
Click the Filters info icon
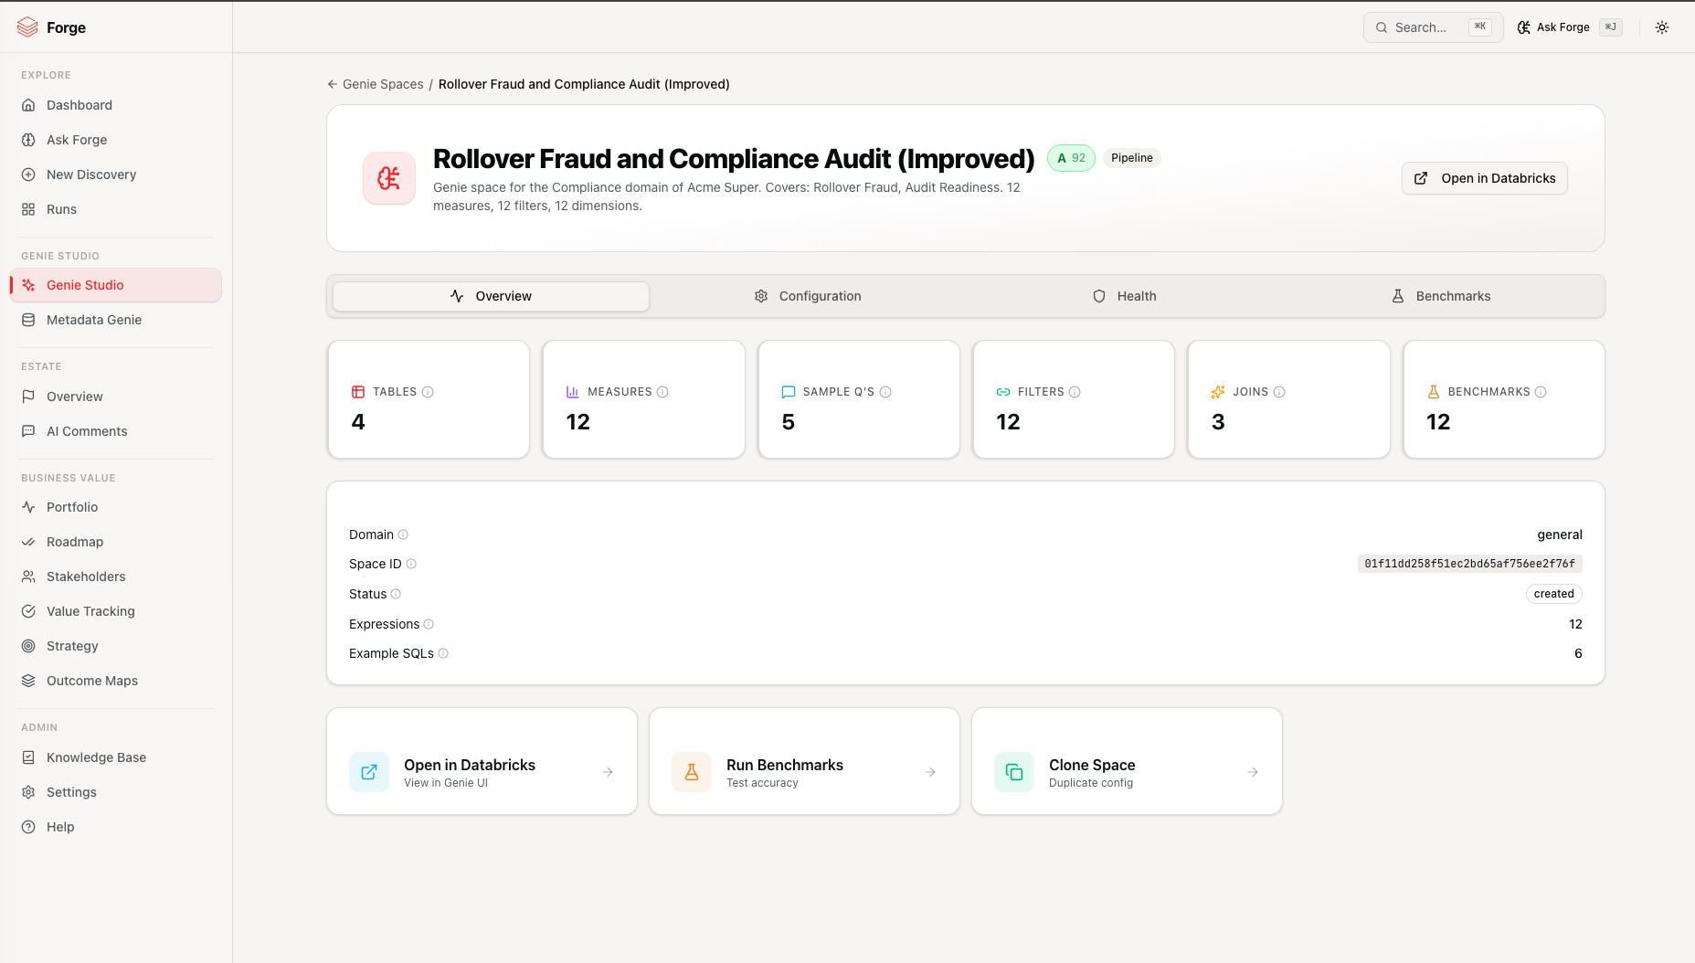click(x=1075, y=392)
